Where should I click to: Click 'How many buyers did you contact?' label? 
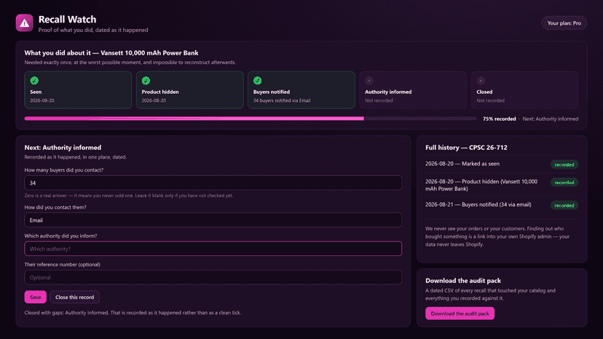pyautogui.click(x=64, y=170)
